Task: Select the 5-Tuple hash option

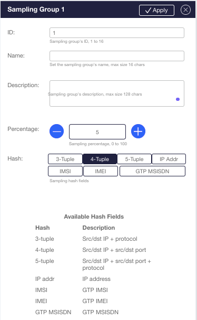Action: (x=134, y=159)
